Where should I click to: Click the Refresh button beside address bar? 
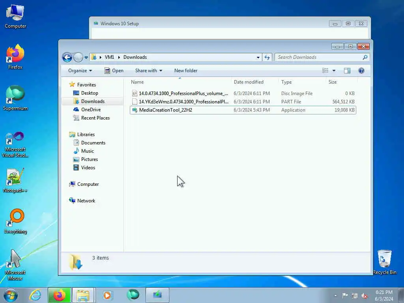(x=267, y=57)
